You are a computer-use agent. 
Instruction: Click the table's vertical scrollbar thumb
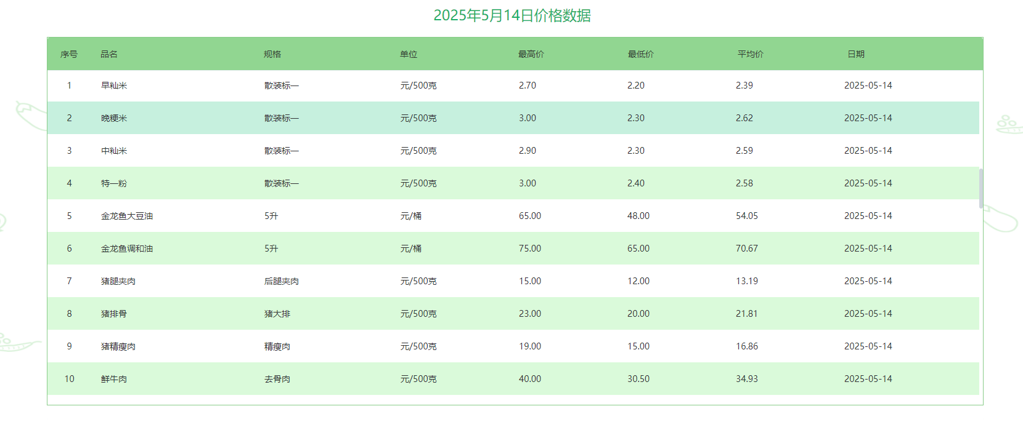coord(981,188)
